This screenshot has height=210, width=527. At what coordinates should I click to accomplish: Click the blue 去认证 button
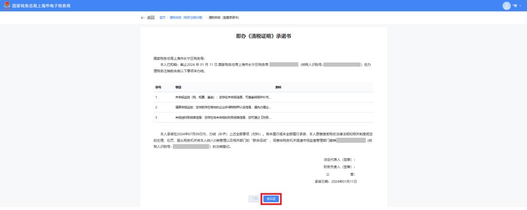click(x=271, y=199)
